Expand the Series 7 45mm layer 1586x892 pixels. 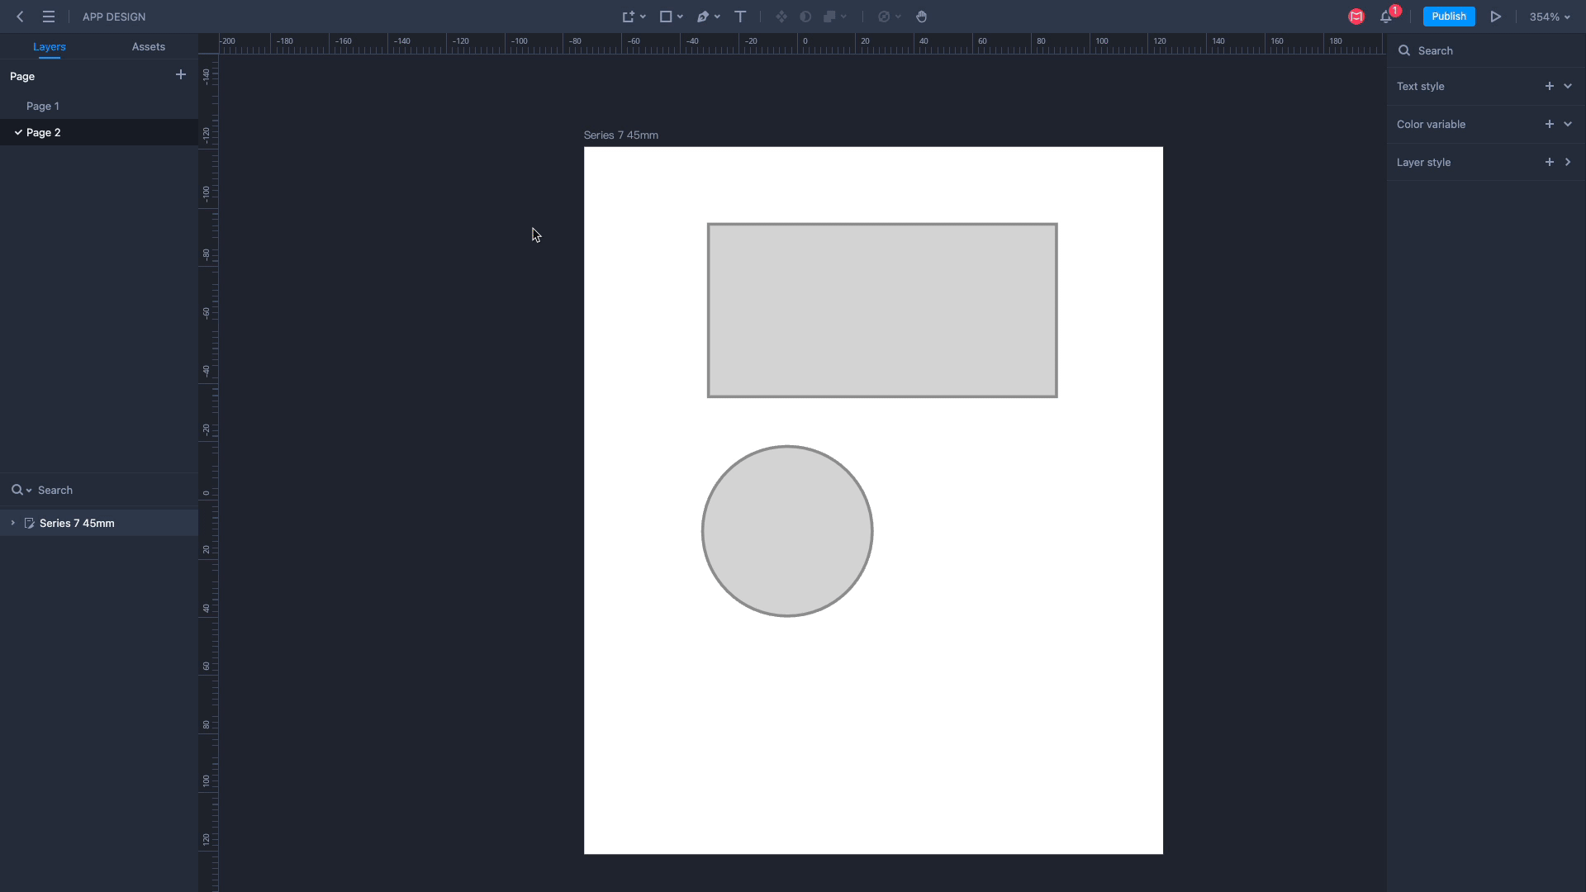pyautogui.click(x=12, y=523)
